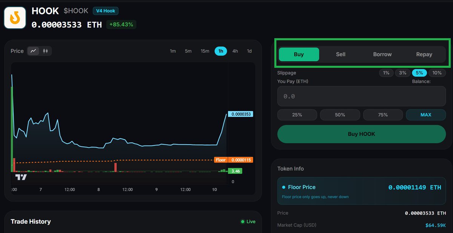Click the +85.43% change badge
This screenshot has height=233, width=453.
121,25
